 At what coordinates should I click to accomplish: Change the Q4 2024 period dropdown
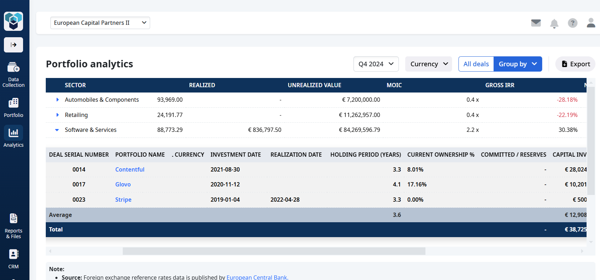coord(376,64)
